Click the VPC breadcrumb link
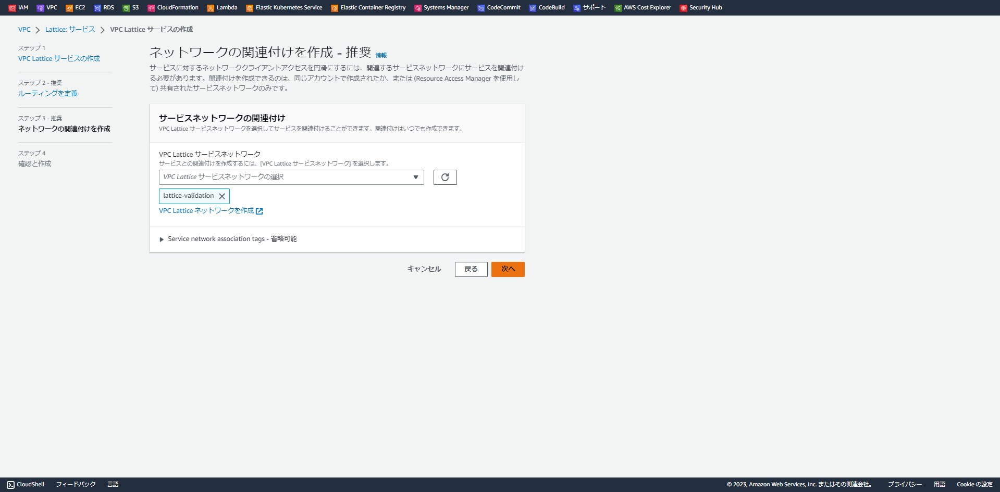 [24, 30]
